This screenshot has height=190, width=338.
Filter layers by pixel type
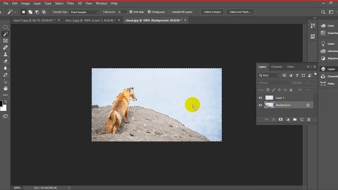284,75
